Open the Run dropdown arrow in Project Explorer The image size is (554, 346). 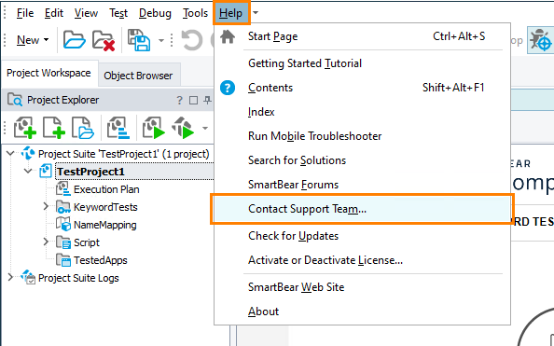[205, 128]
